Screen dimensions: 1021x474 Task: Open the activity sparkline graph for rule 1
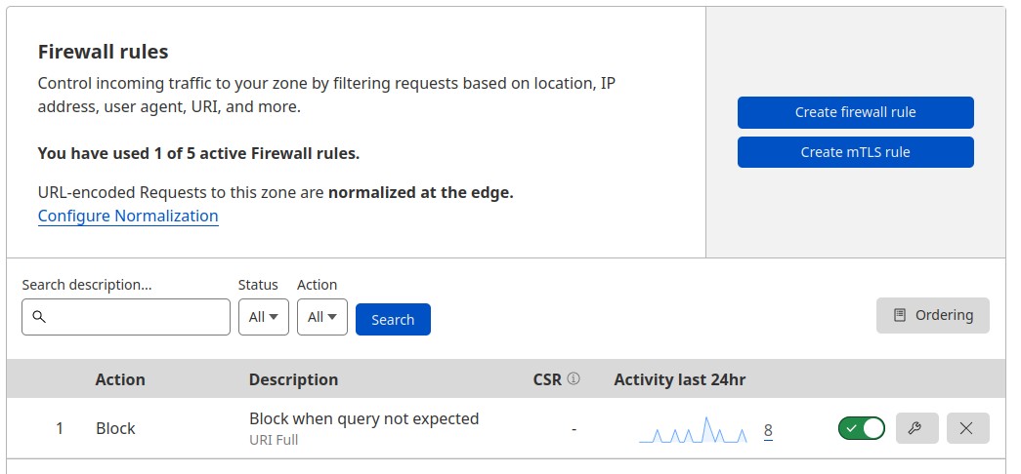coord(693,430)
